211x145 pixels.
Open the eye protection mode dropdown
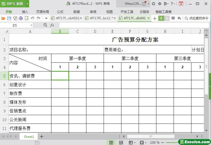click(x=143, y=142)
